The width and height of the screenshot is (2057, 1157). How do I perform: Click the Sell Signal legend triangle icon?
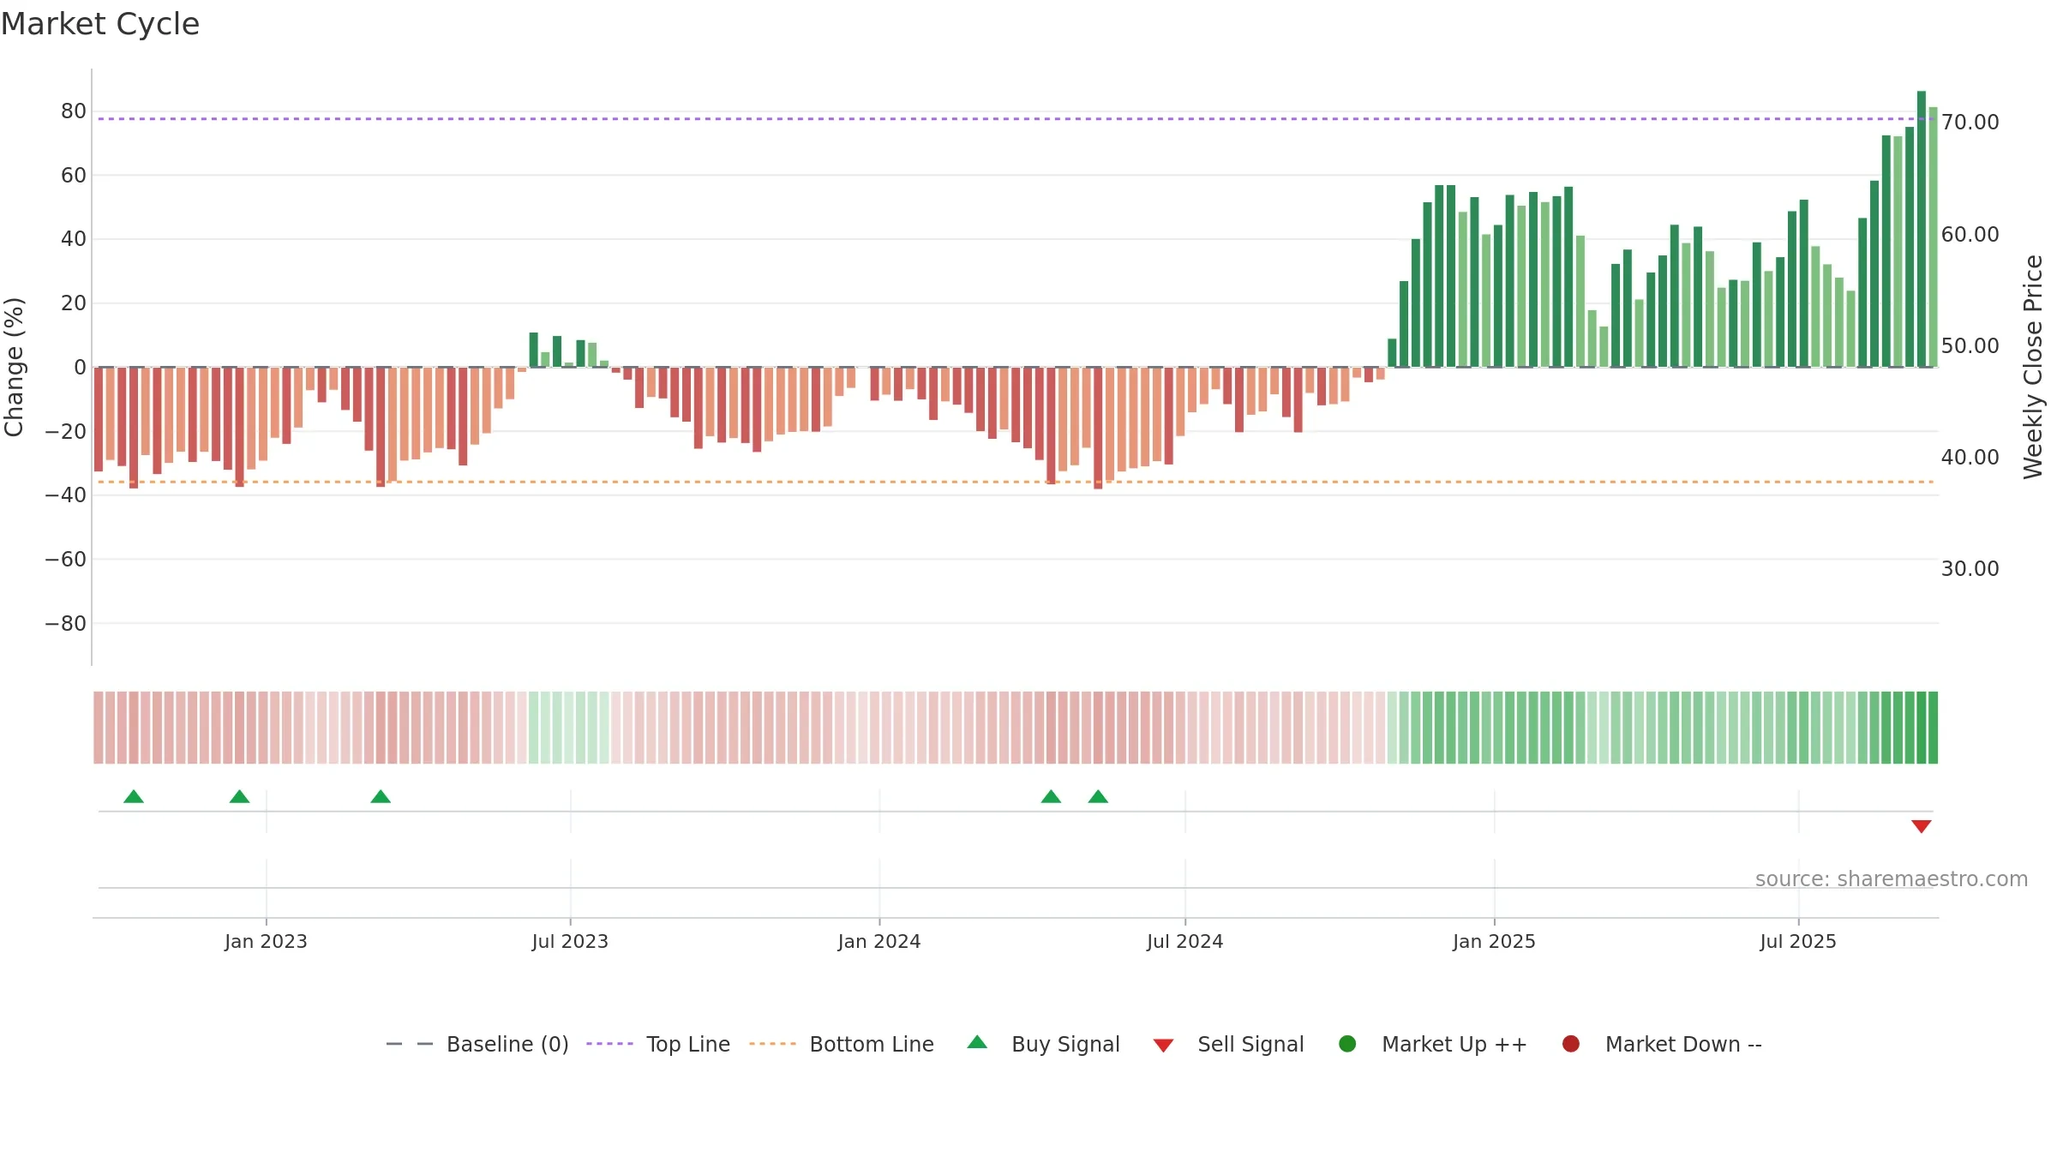click(x=1163, y=1046)
